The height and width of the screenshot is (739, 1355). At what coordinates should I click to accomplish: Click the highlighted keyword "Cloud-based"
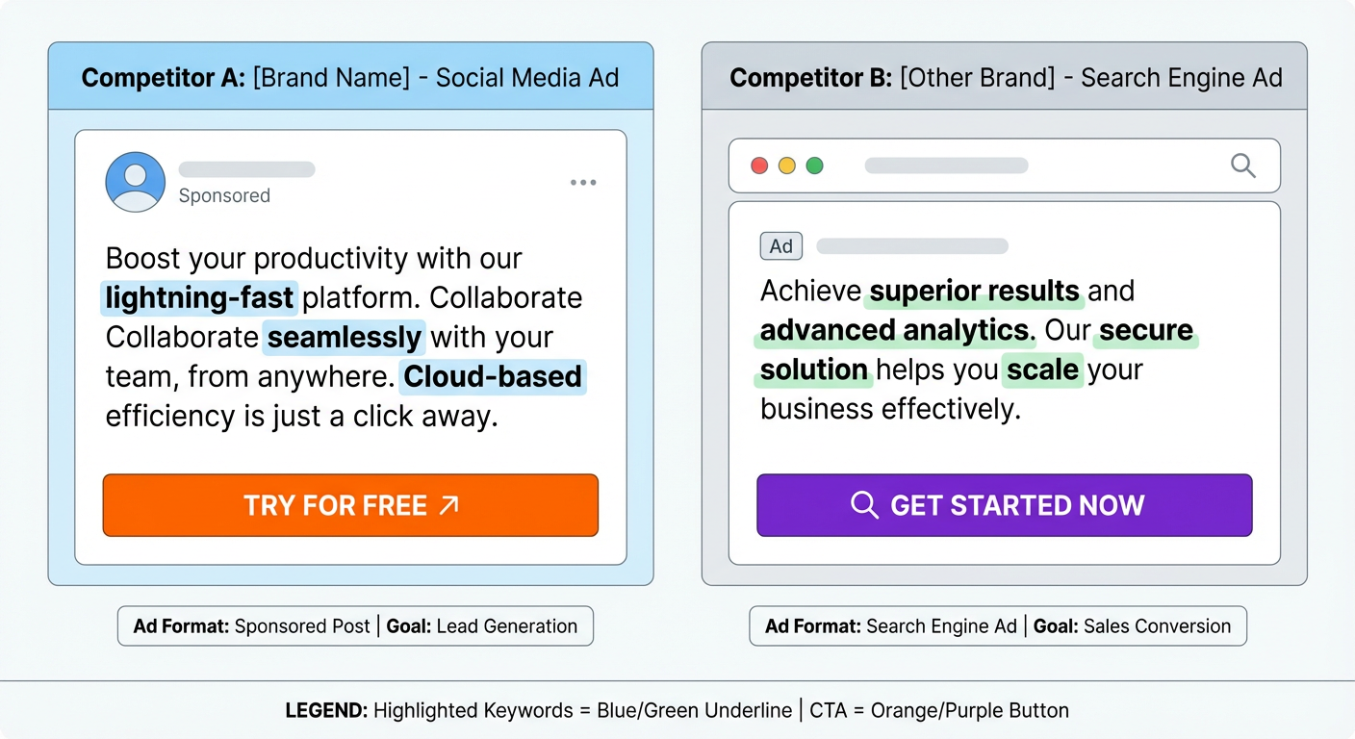tap(492, 376)
